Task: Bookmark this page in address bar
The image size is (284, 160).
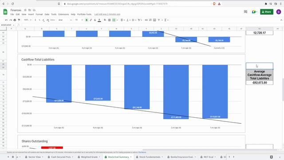Action: [x=59, y=4]
